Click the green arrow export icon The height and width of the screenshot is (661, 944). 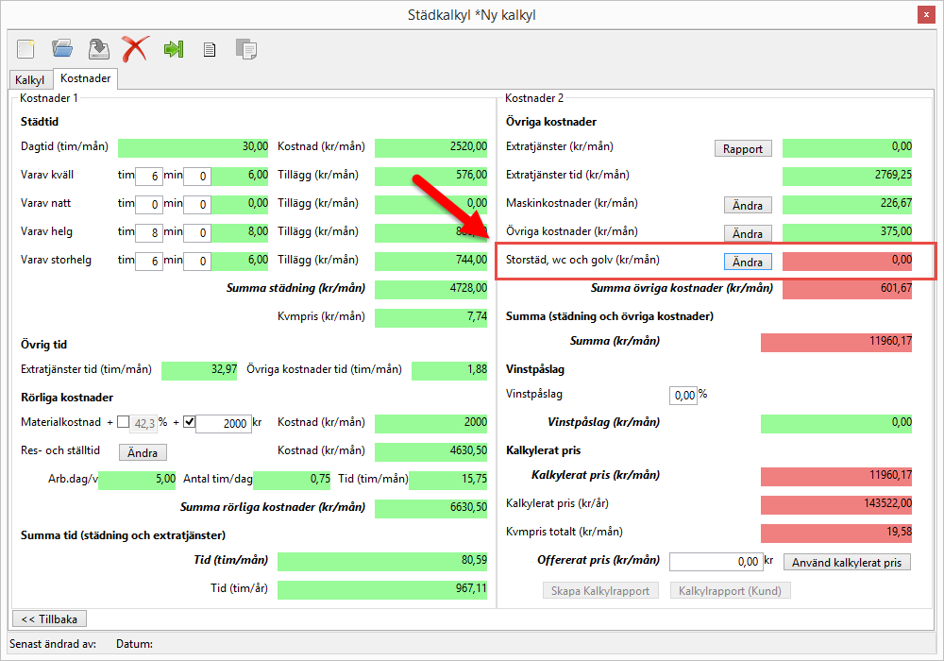coord(173,48)
